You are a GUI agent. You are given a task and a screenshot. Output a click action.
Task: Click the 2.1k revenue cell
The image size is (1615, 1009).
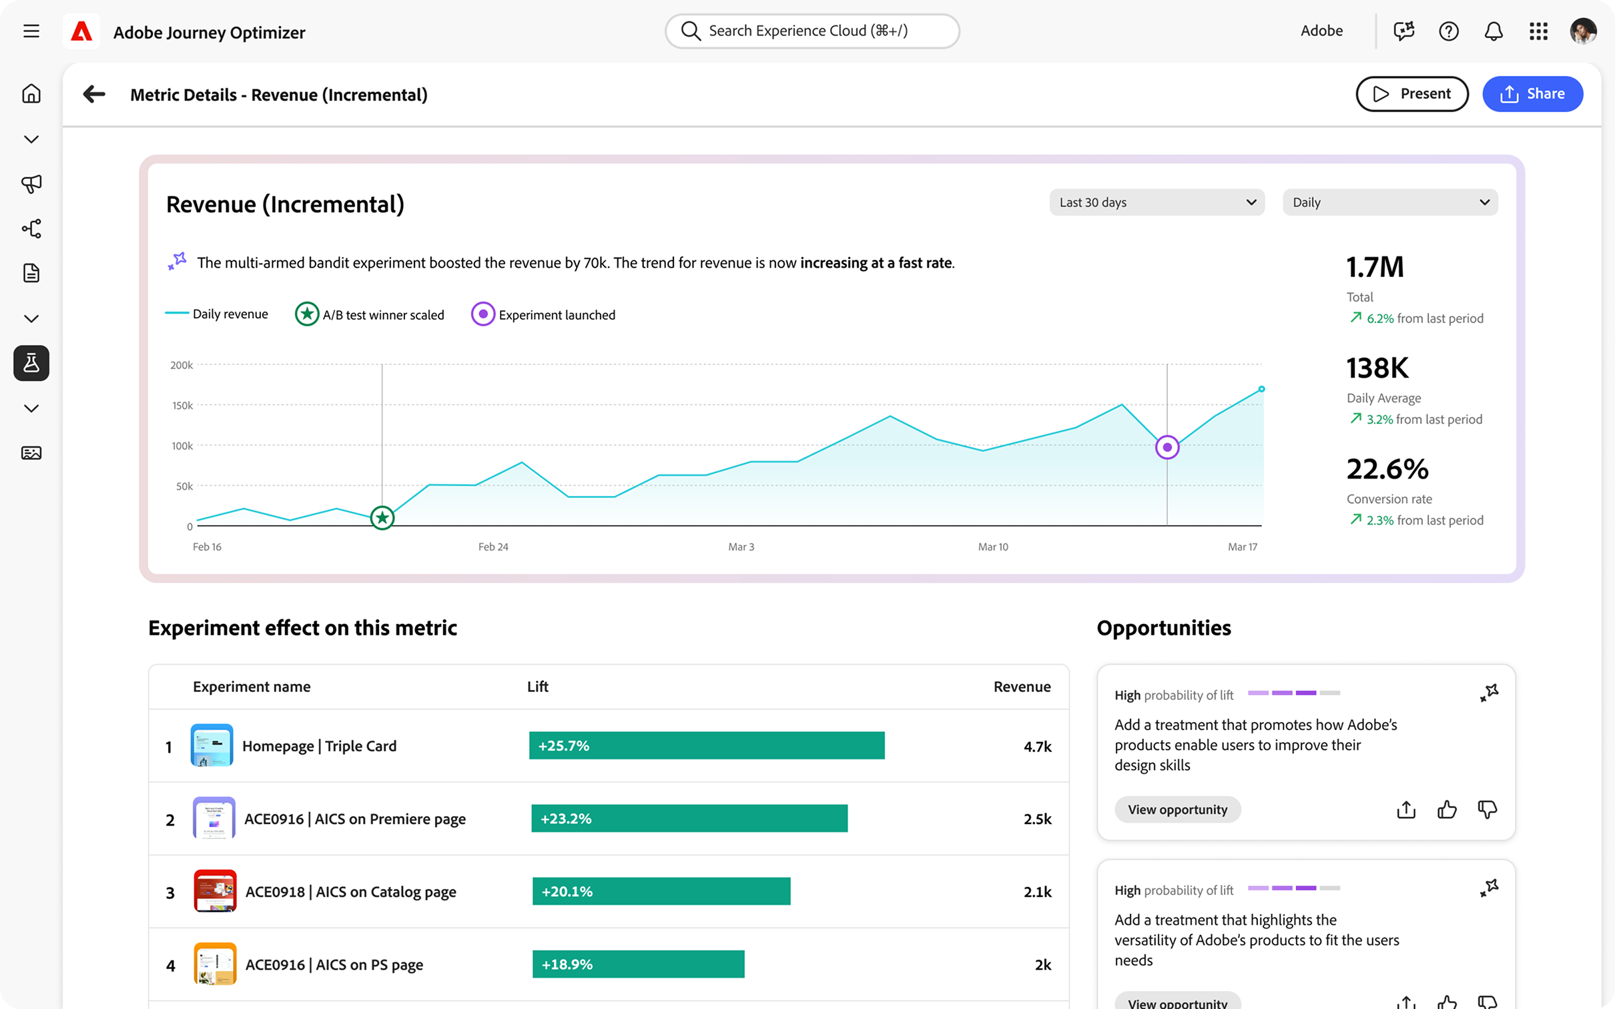coord(1037,892)
